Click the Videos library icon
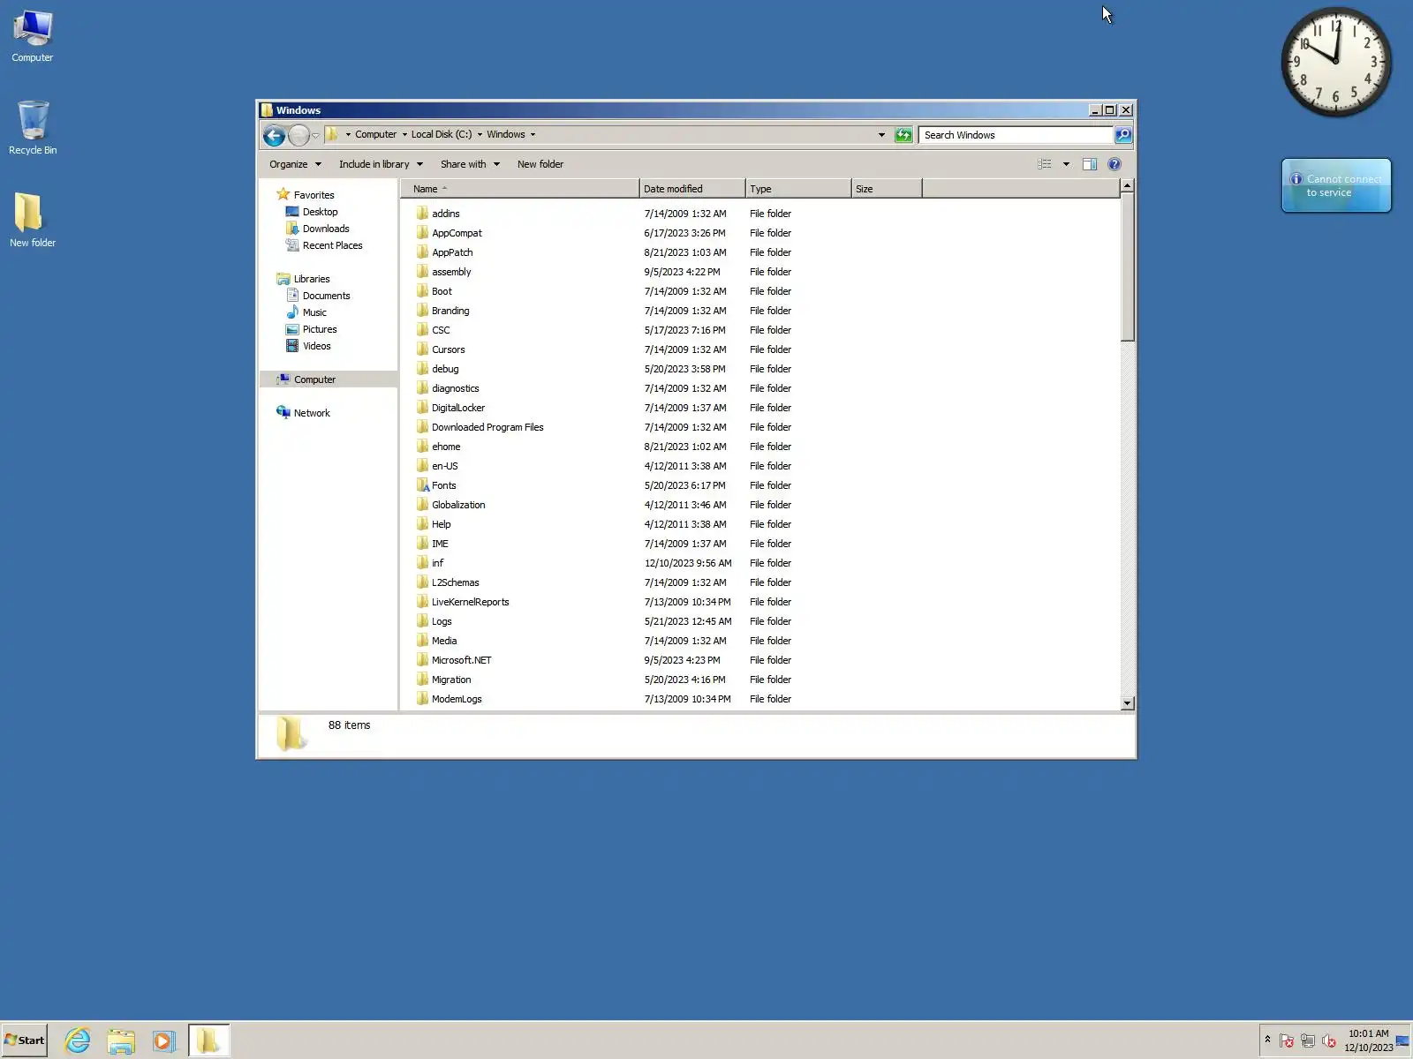Image resolution: width=1413 pixels, height=1059 pixels. [292, 346]
